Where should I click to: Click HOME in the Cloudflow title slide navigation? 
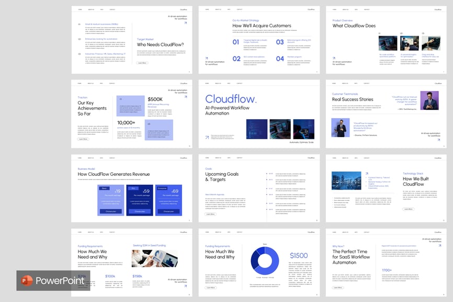[207, 83]
